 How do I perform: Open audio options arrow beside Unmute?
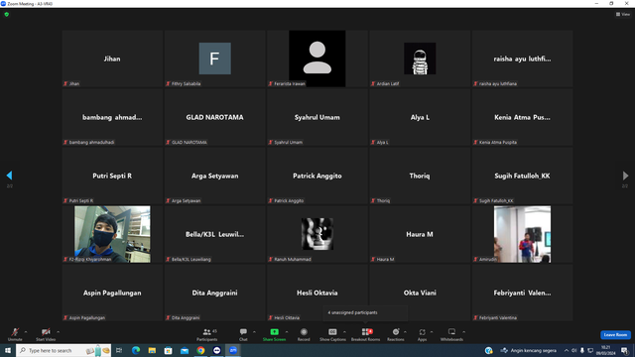pyautogui.click(x=26, y=332)
